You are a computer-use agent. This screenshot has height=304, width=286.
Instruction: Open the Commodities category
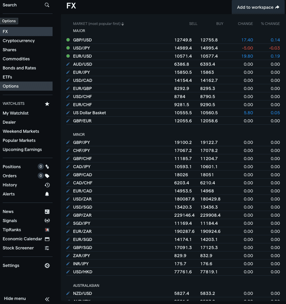click(x=16, y=59)
